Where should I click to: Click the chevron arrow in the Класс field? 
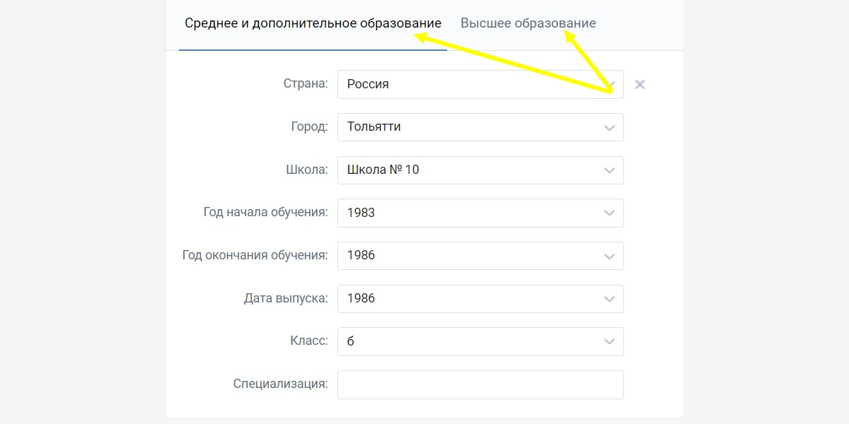(x=609, y=342)
